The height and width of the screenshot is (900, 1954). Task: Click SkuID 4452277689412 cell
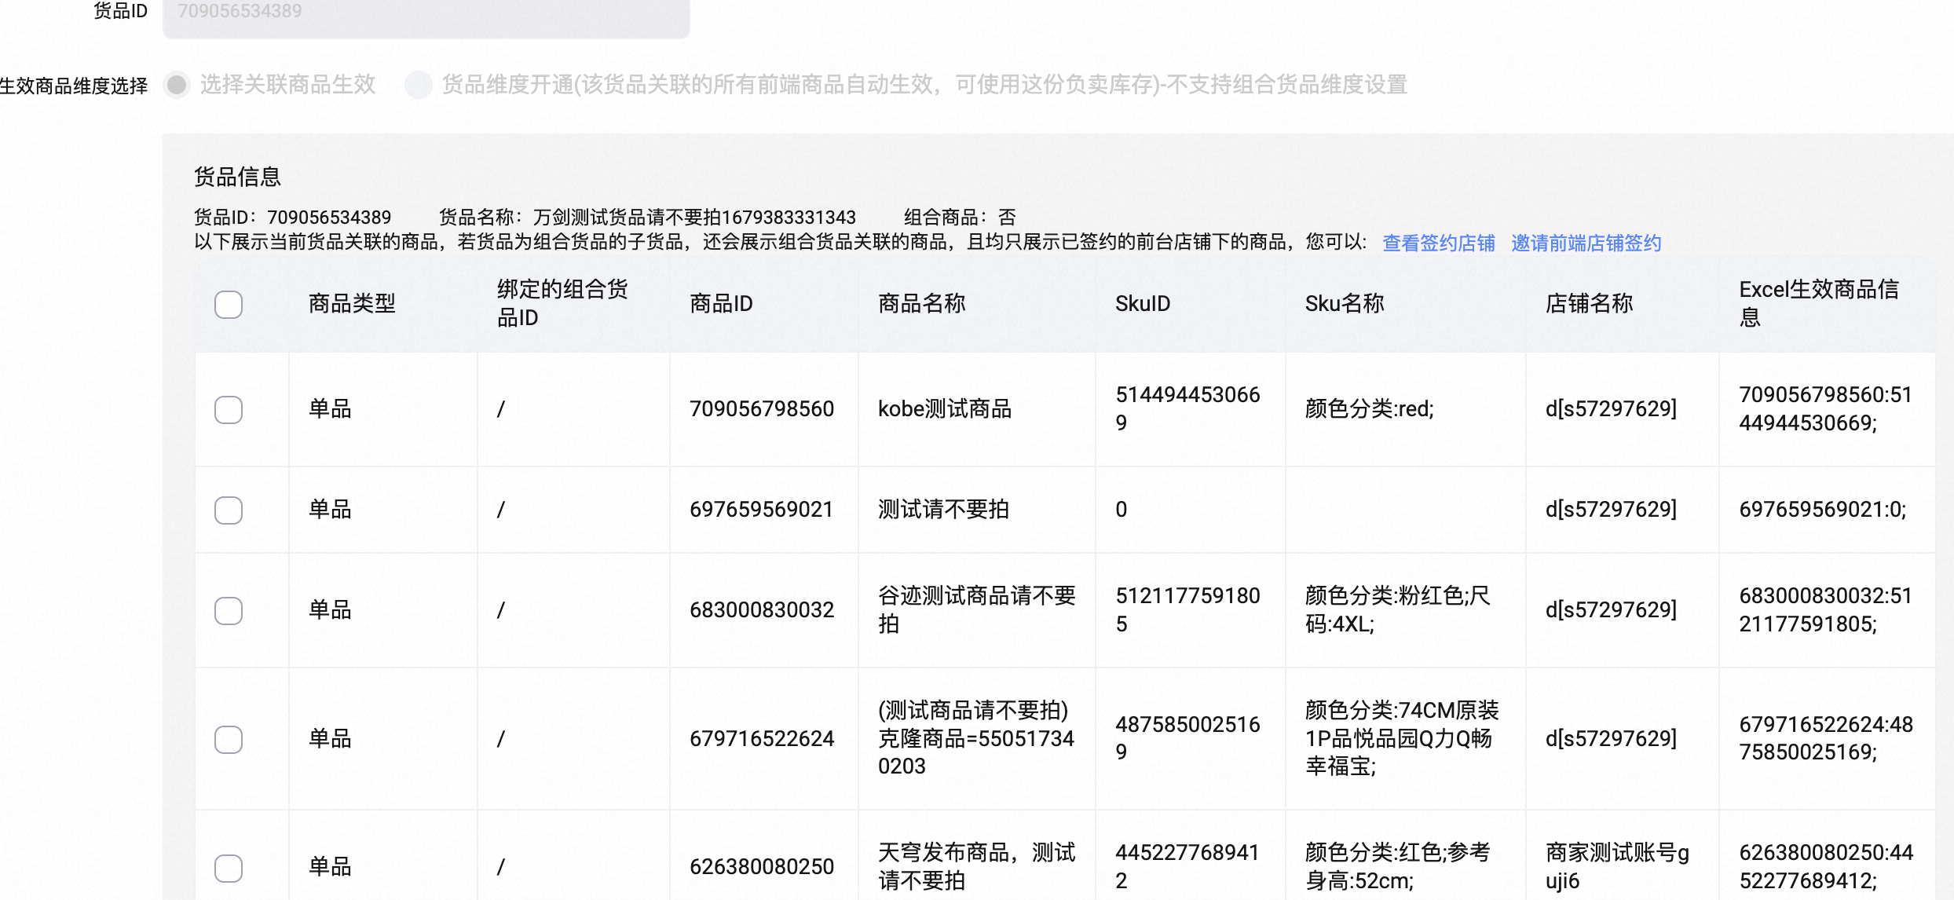click(1187, 866)
